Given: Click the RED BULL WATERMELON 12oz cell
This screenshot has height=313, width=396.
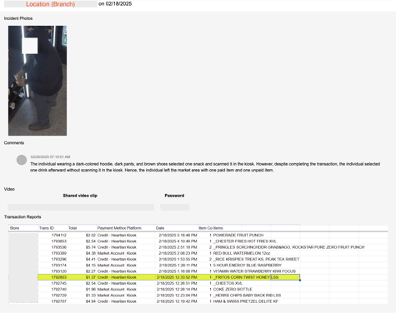Looking at the screenshot, I should 242,253.
